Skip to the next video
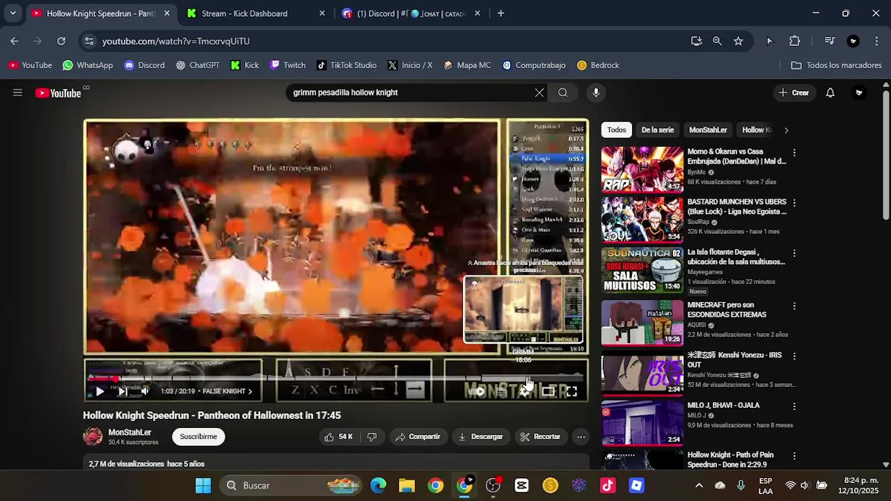Image resolution: width=891 pixels, height=501 pixels. point(122,392)
